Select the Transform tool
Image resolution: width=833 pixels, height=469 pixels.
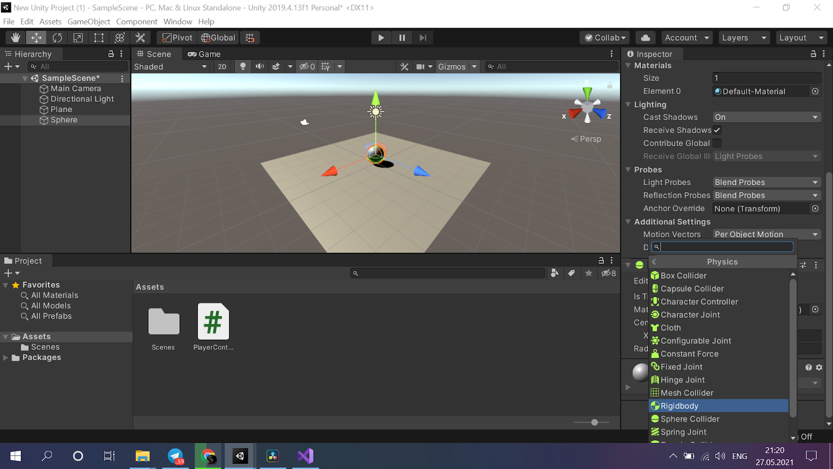[x=120, y=38]
